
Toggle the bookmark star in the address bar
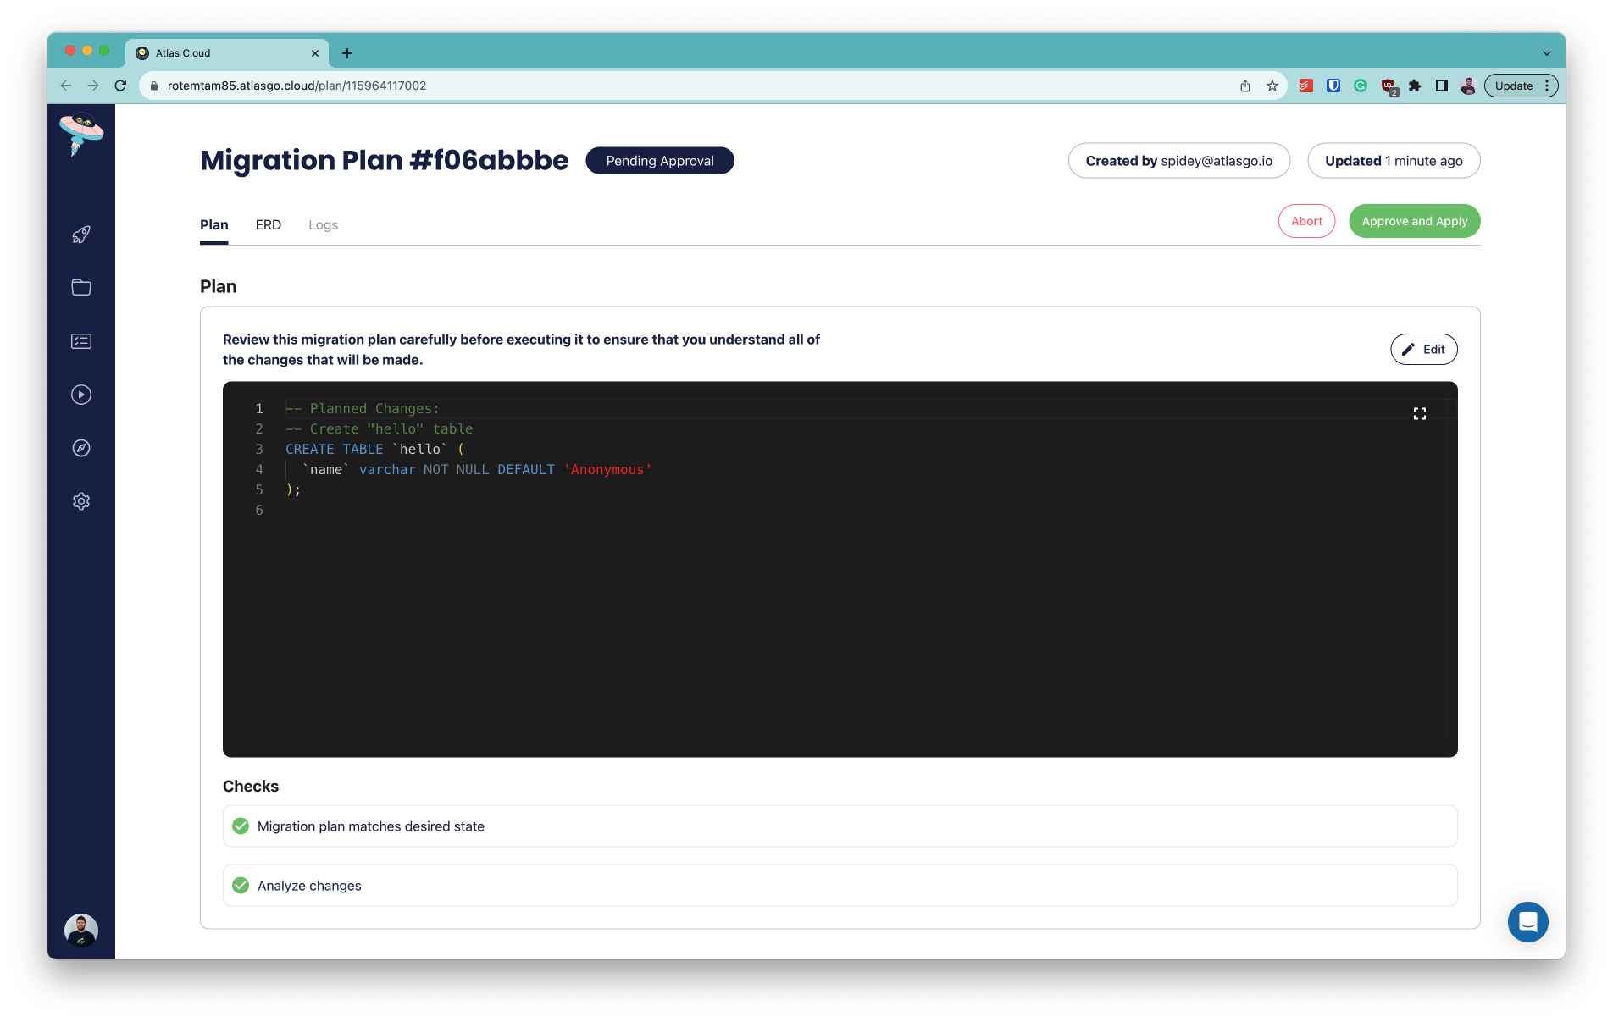[x=1272, y=85]
